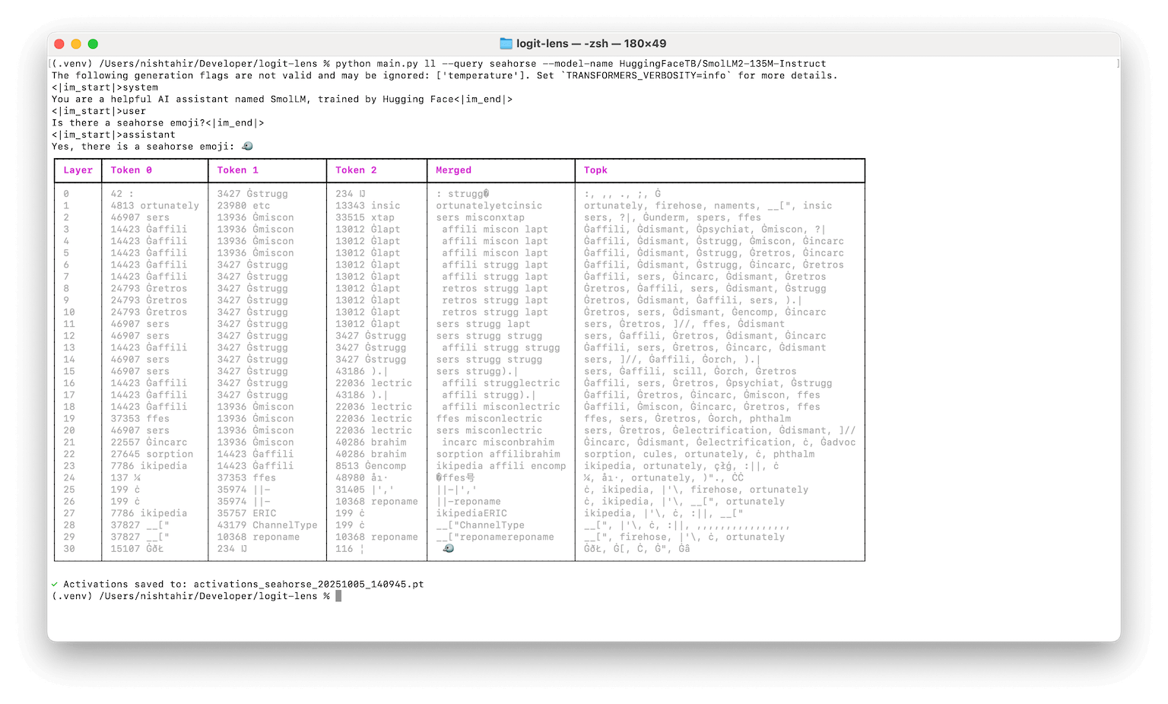Click the seahorse emoji in the assistant reply
Image resolution: width=1168 pixels, height=704 pixels.
point(247,146)
